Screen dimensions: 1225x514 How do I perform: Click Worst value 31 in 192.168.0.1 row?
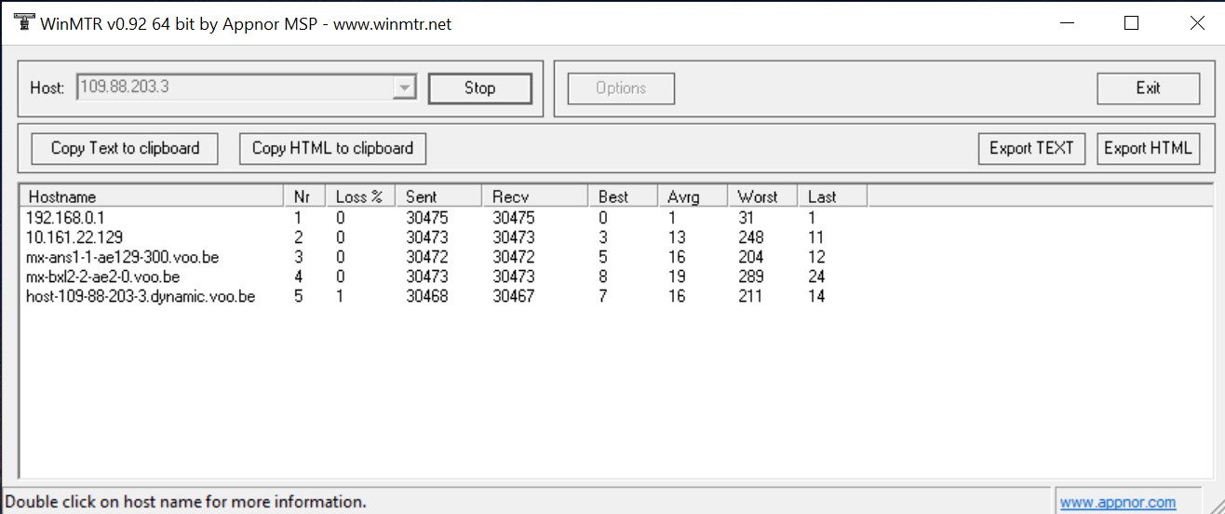click(x=746, y=217)
